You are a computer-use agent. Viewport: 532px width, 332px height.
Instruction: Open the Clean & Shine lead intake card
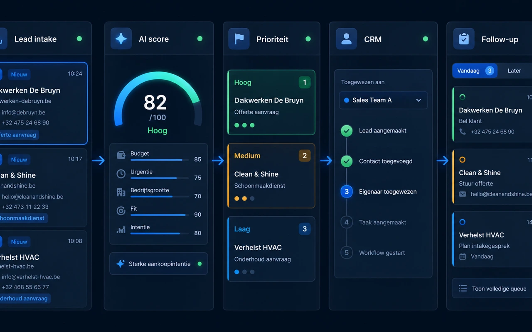tap(43, 187)
